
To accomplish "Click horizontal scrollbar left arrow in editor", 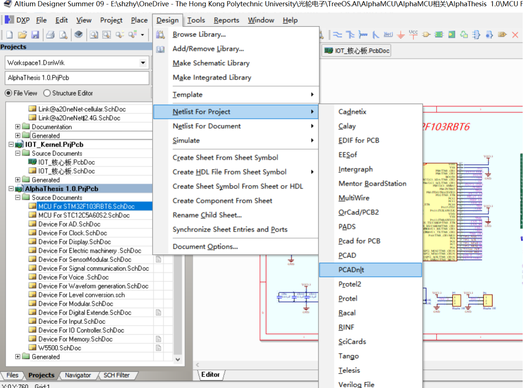I will (198, 365).
